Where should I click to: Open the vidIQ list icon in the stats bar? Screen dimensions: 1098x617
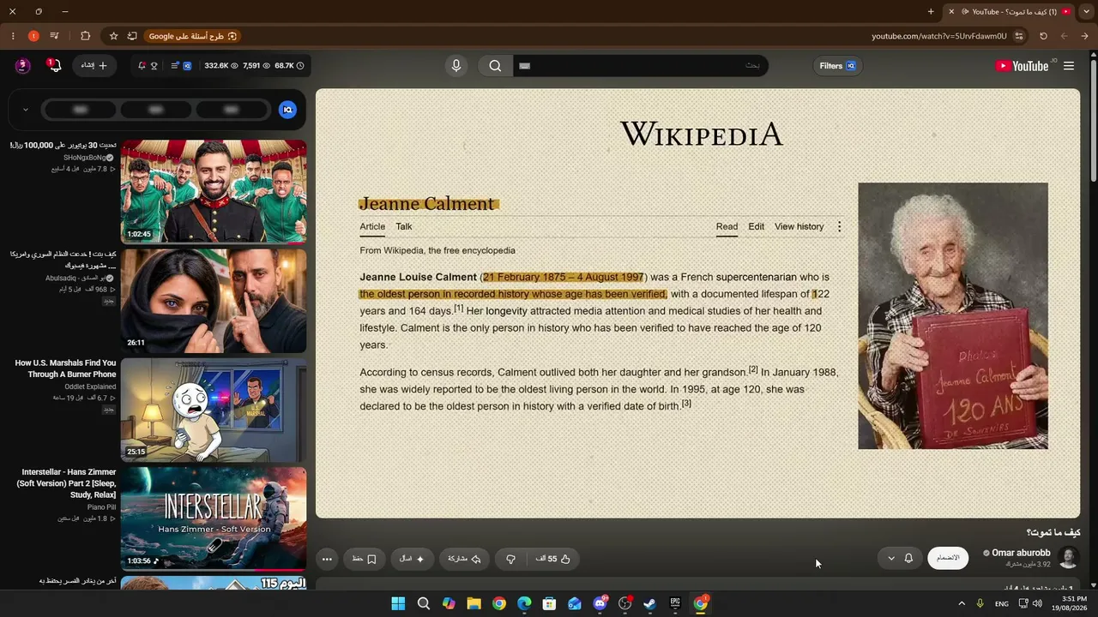(175, 66)
